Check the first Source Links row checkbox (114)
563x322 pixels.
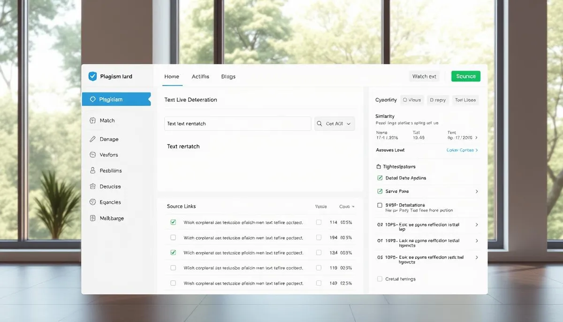point(173,222)
